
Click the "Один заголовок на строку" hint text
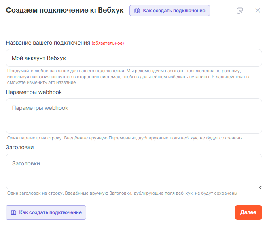(x=122, y=193)
